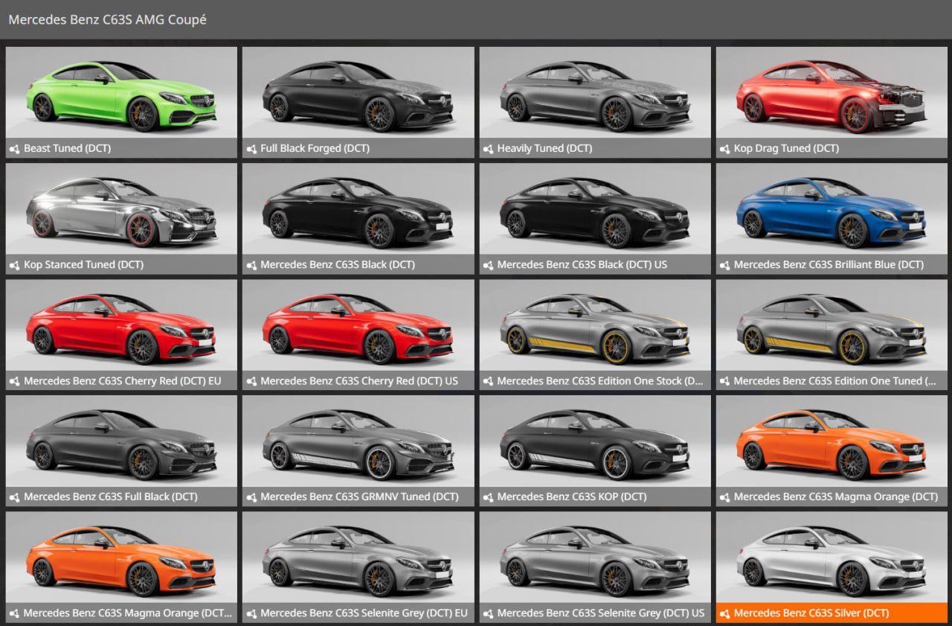952x626 pixels.
Task: Click the config icon beside Beast Tuned (DCT)
Action: [x=14, y=149]
